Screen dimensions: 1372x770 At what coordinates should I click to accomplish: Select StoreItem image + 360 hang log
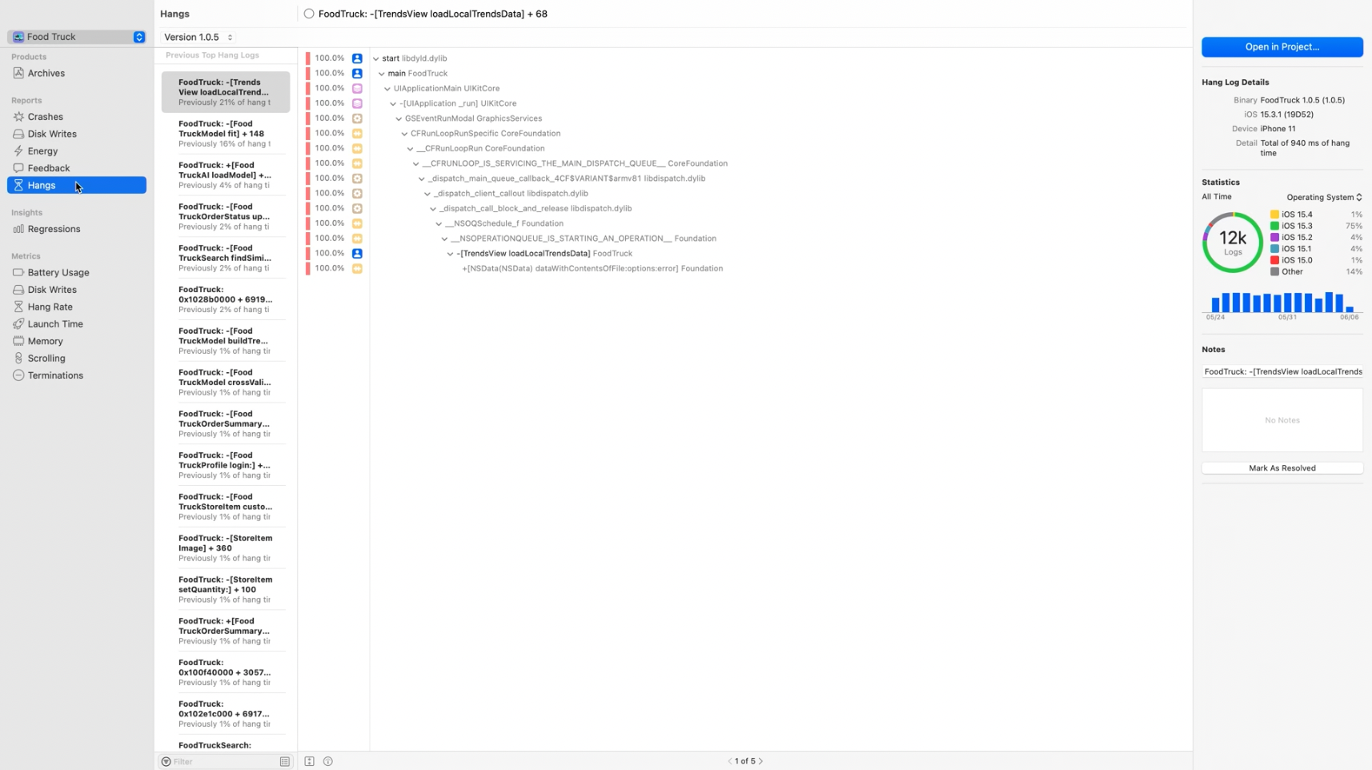(226, 548)
